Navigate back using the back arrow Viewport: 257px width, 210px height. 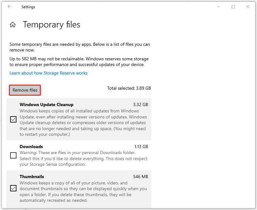tap(9, 6)
